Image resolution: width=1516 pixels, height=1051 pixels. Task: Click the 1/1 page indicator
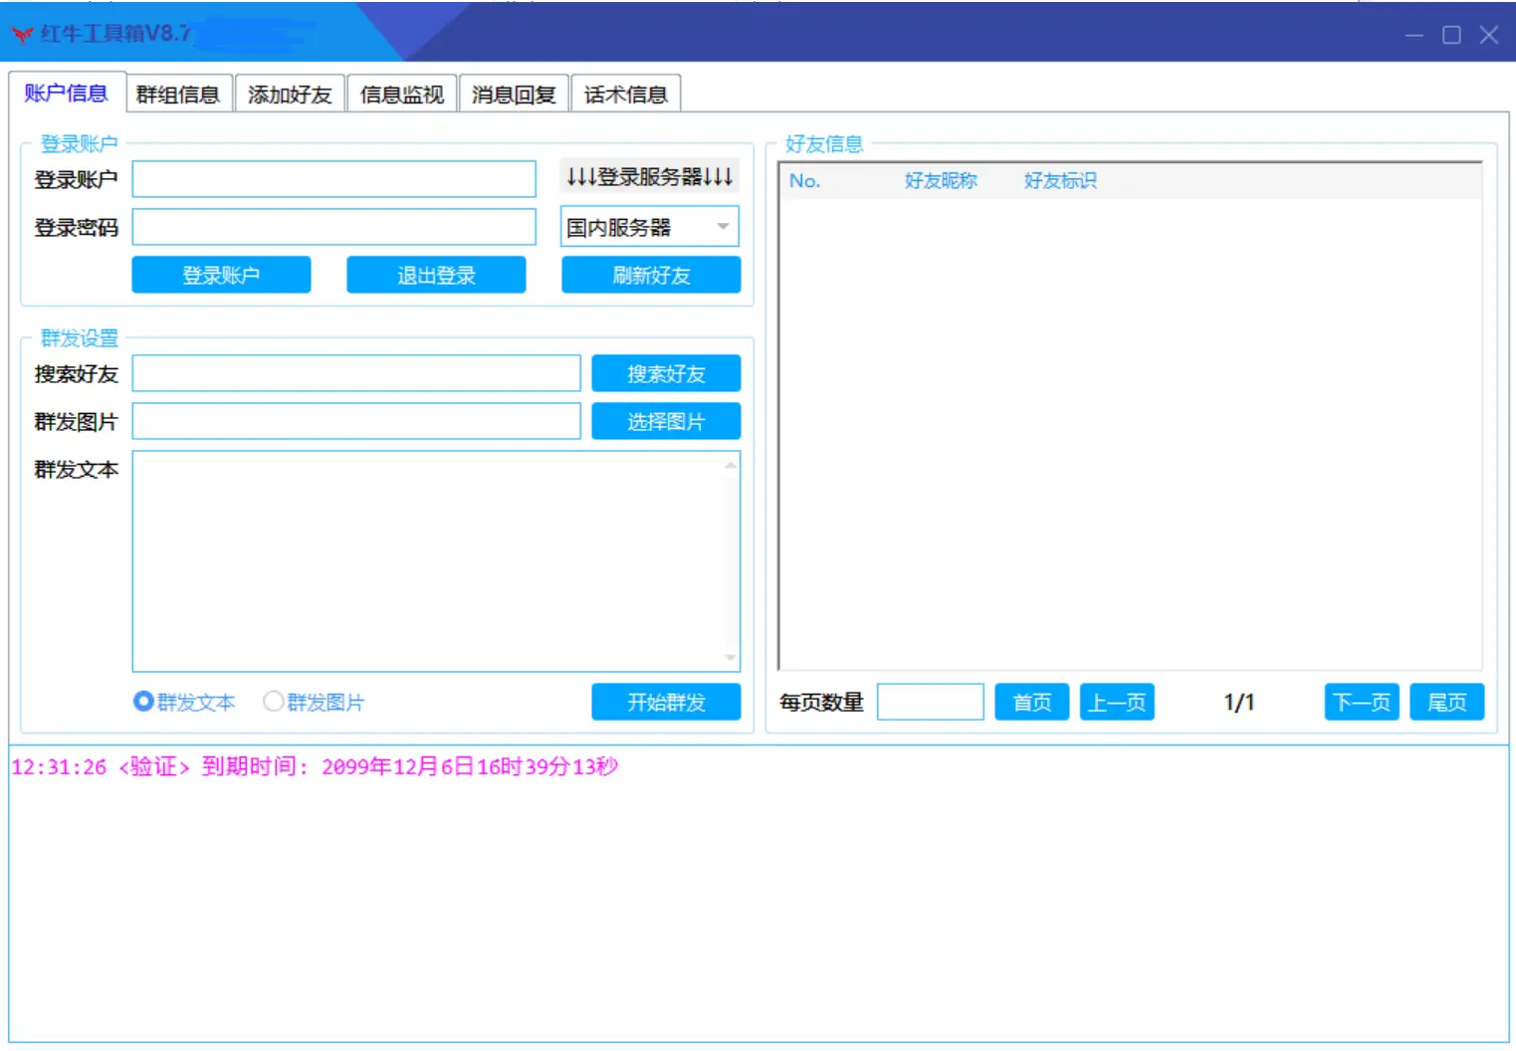[1239, 703]
